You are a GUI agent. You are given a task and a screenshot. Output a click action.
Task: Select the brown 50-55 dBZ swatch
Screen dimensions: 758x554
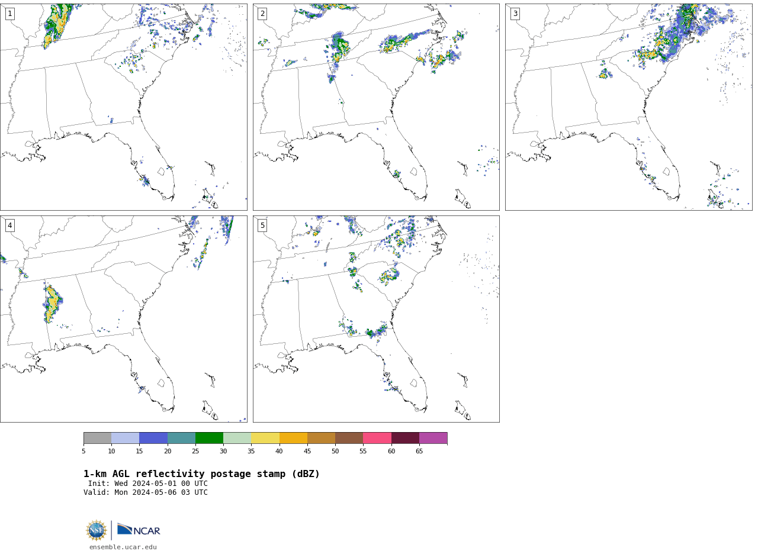point(349,438)
